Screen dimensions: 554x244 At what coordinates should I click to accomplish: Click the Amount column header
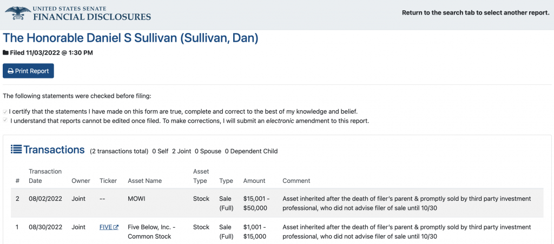coord(254,181)
